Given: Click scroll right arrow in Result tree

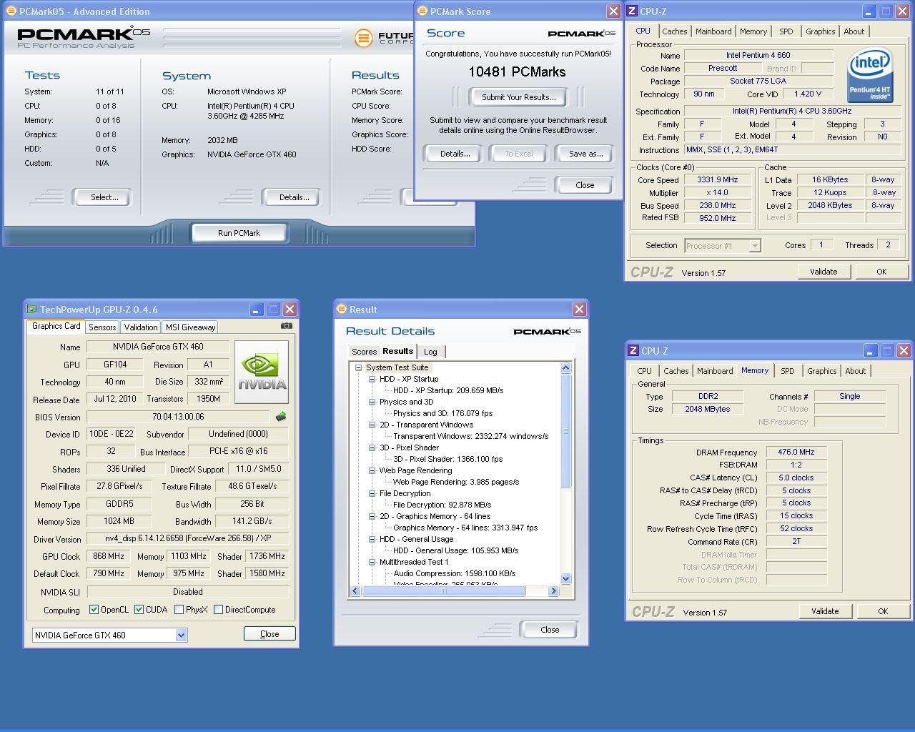Looking at the screenshot, I should [x=553, y=591].
